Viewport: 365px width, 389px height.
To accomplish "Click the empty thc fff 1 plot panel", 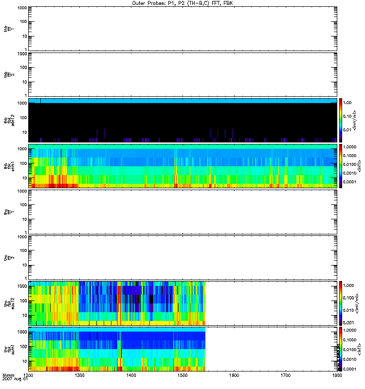I will click(182, 212).
